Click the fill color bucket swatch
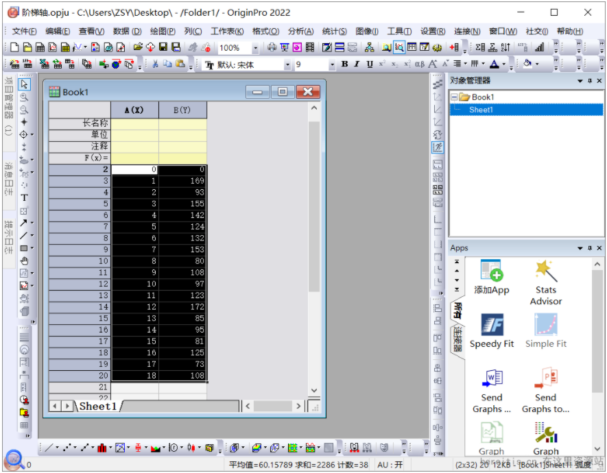The height and width of the screenshot is (473, 607). (x=527, y=64)
